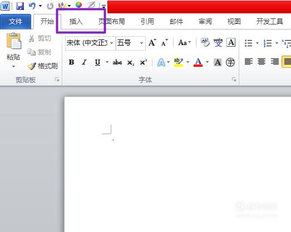Click the enclosed character 字 icon
291x232 pixels.
tap(230, 62)
